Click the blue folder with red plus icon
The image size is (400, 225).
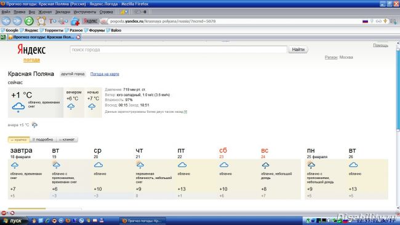click(x=75, y=21)
